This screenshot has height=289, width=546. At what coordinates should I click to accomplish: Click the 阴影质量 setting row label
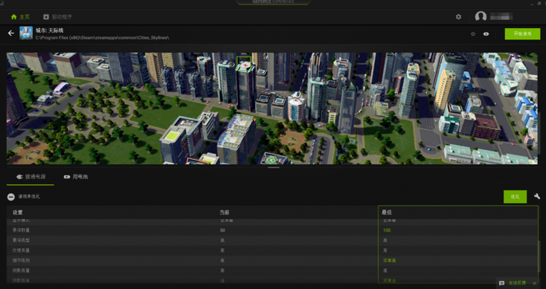coord(22,270)
